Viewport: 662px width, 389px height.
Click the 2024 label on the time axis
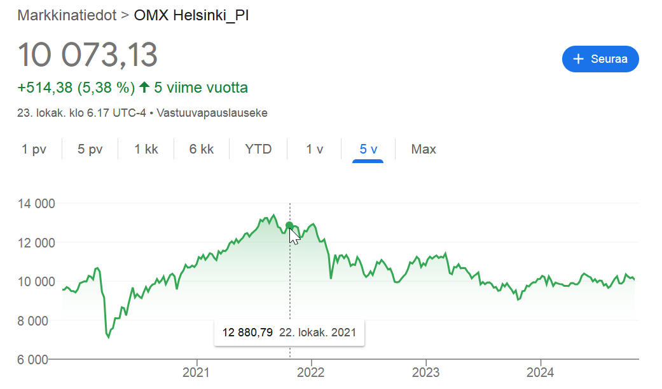point(540,373)
